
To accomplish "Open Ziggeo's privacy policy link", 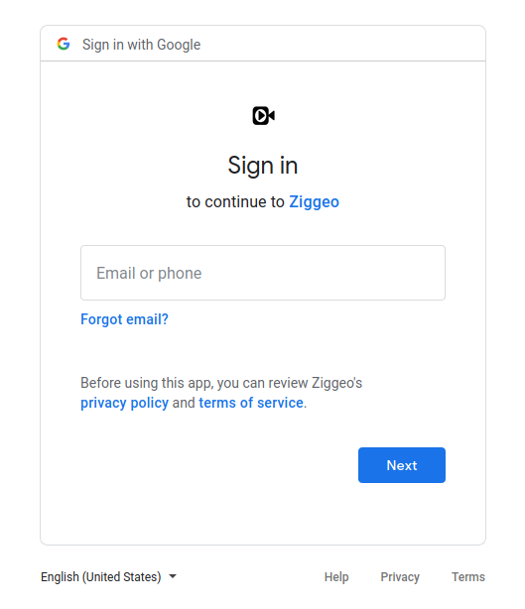I will pos(124,403).
